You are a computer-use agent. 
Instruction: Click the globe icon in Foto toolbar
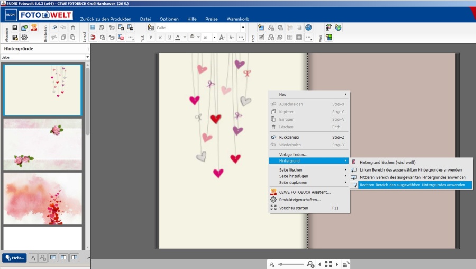(x=308, y=28)
